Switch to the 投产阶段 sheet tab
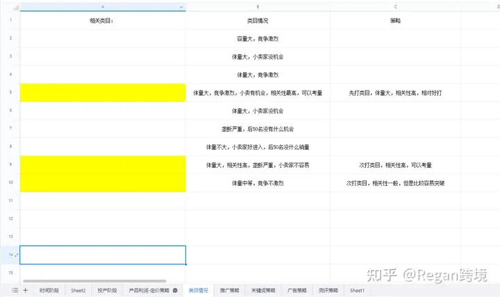500x297 pixels. click(108, 291)
